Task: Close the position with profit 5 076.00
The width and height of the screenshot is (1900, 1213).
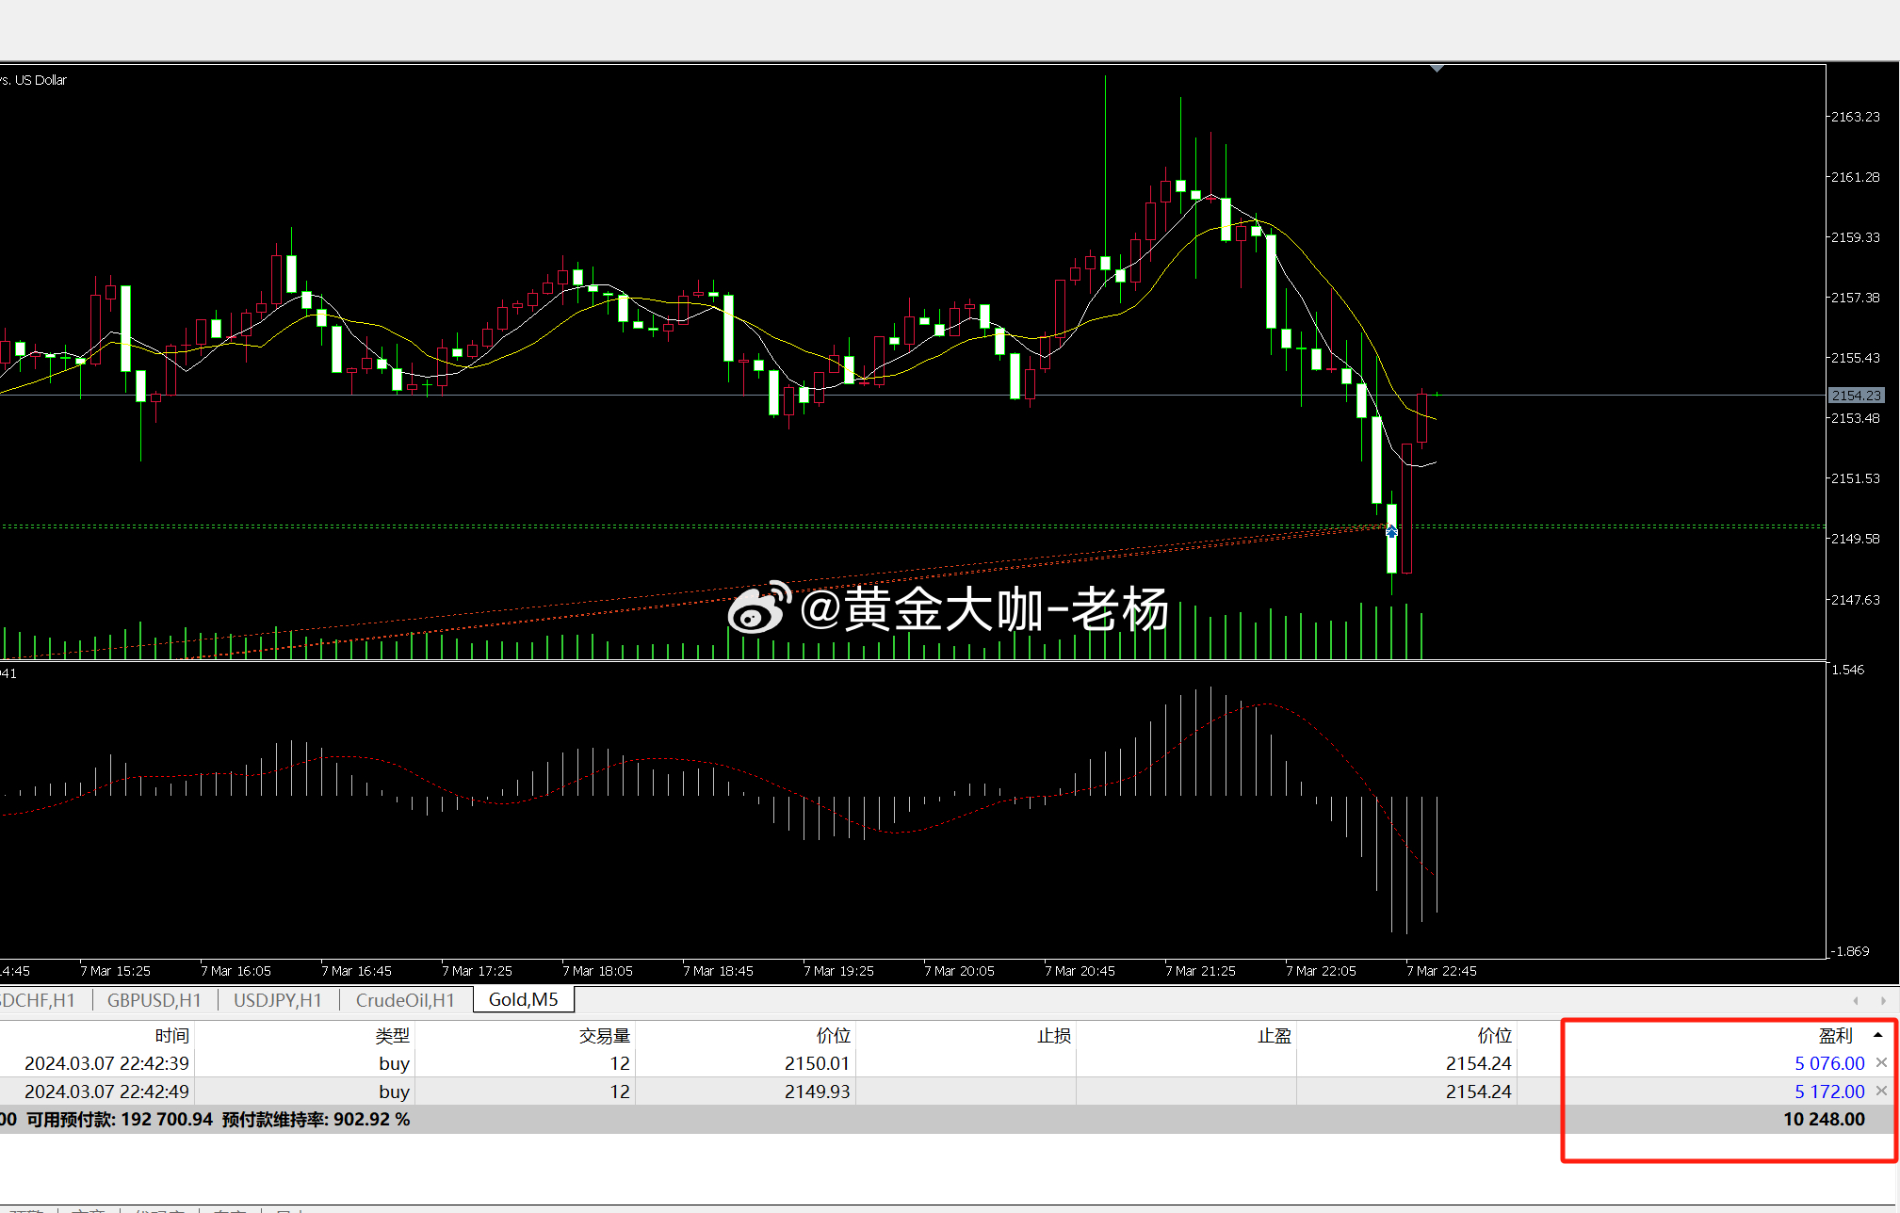Action: tap(1880, 1062)
